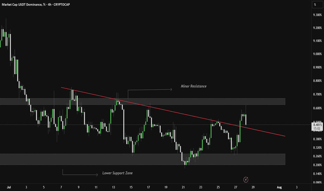Click date 17 on the time axis
324x191 pixels.
pos(148,187)
